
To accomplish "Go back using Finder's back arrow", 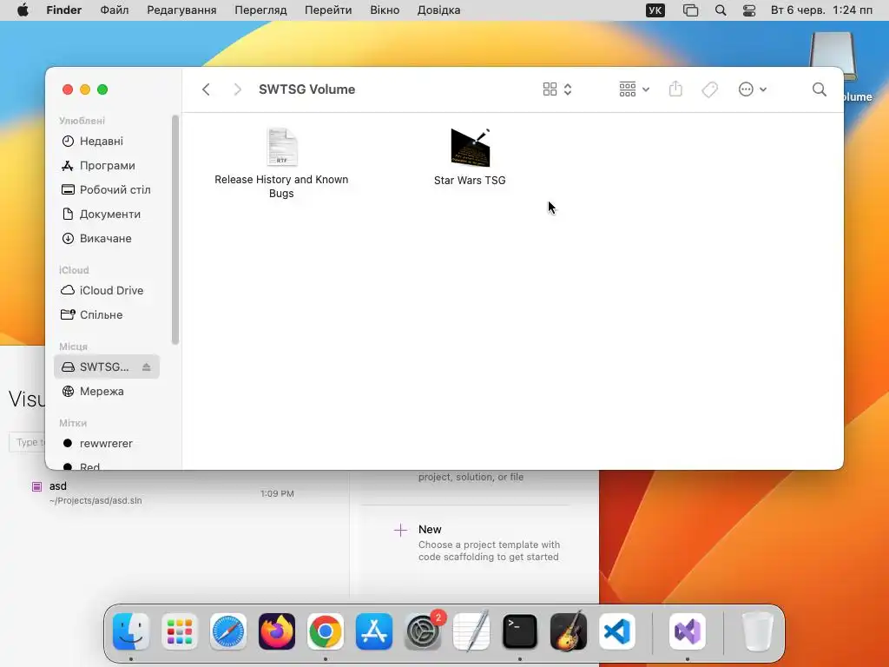I will (206, 89).
